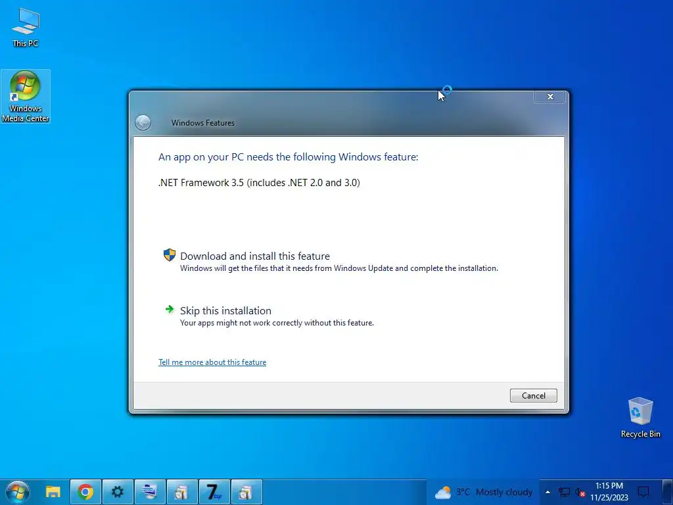Click the Cancel button

tap(533, 395)
